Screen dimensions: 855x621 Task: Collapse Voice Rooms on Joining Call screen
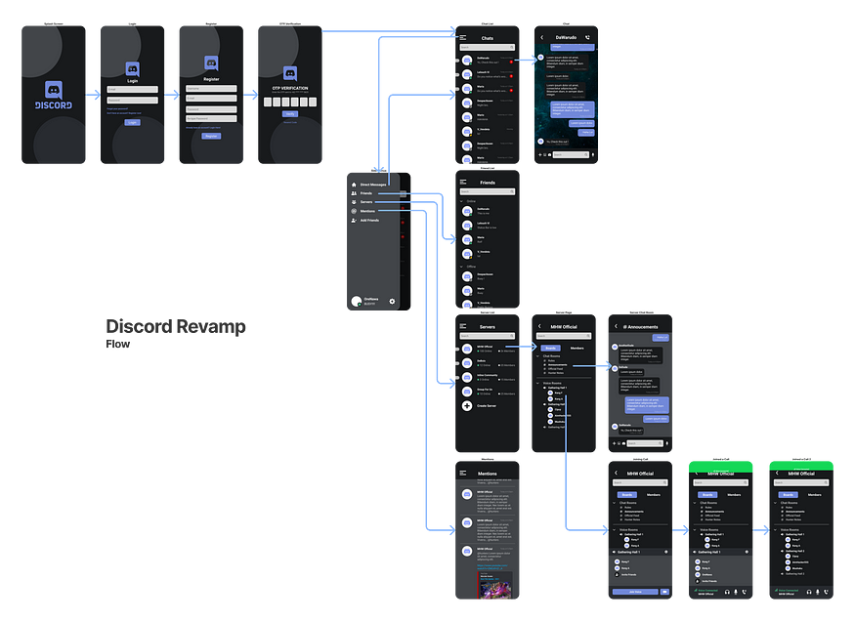(615, 530)
